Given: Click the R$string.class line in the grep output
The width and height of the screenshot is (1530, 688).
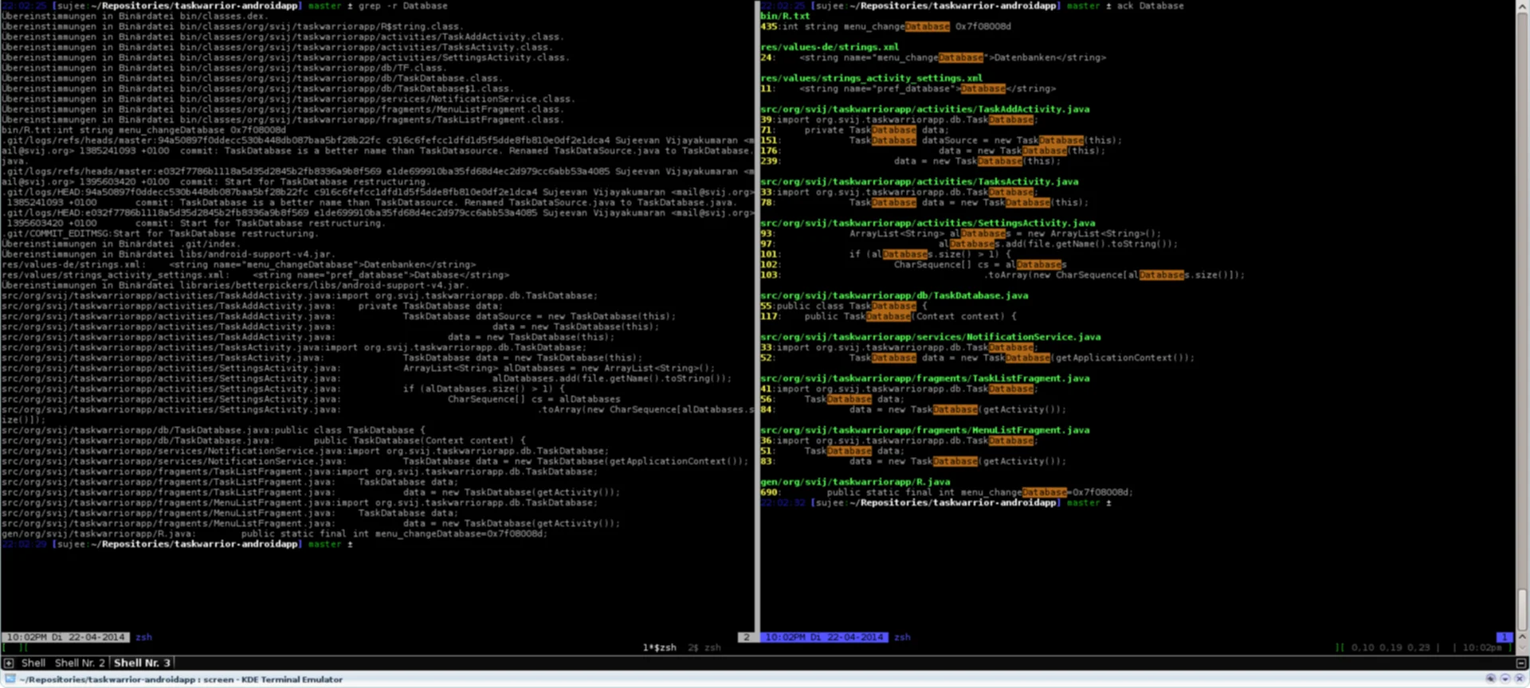Looking at the screenshot, I should click(x=233, y=26).
